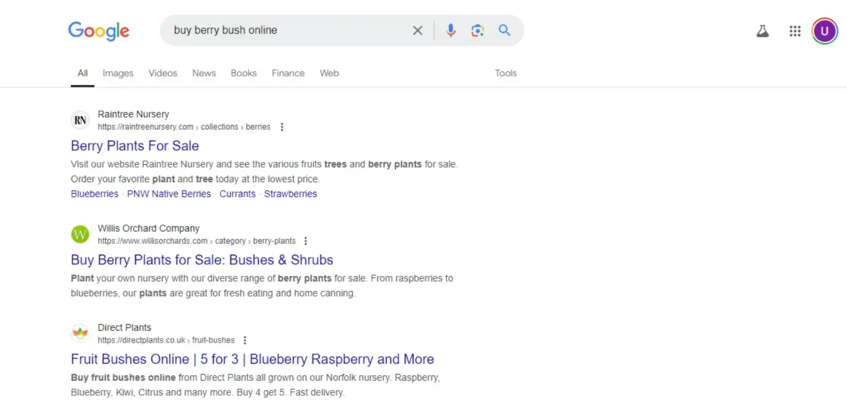Switch to the Web tab
Screen dimensions: 847x415
click(329, 73)
